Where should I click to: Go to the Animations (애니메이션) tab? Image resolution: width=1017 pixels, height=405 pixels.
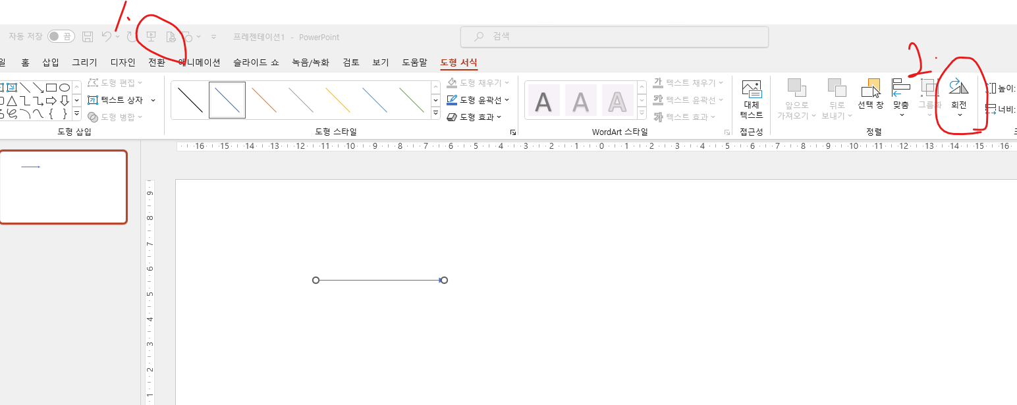pos(200,63)
